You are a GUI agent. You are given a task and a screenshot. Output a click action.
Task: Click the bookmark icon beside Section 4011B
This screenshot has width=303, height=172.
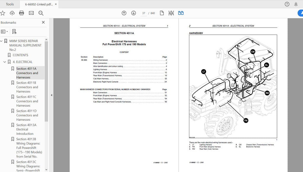(x=12, y=83)
